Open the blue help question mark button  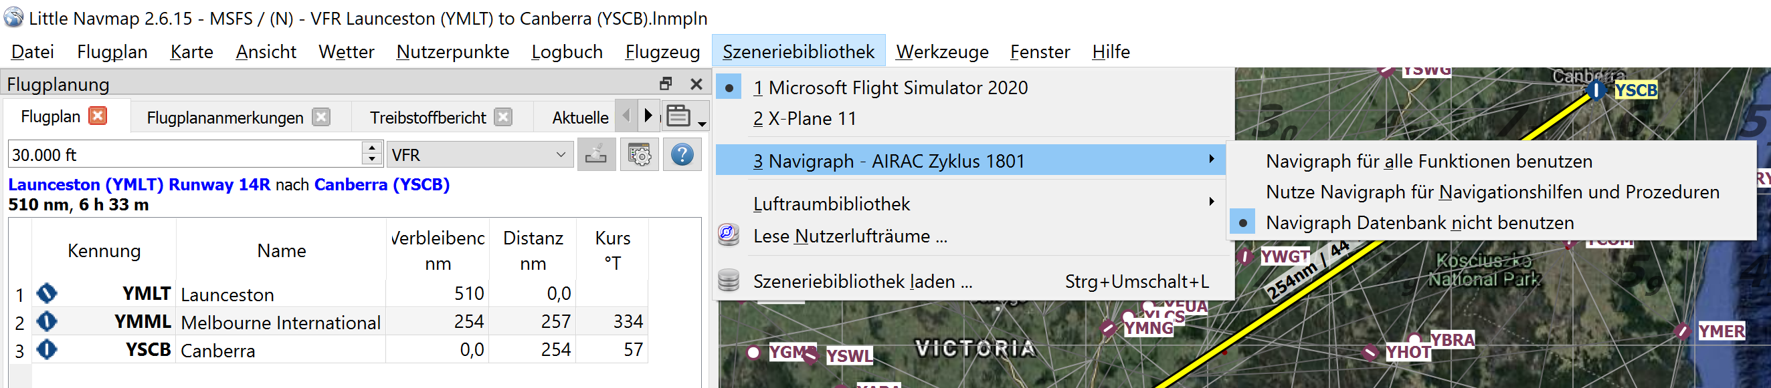pyautogui.click(x=682, y=154)
